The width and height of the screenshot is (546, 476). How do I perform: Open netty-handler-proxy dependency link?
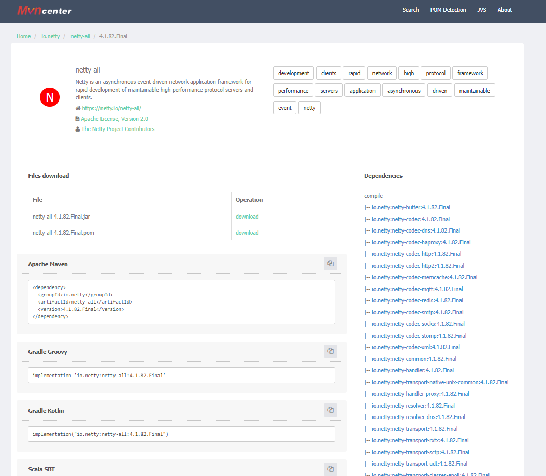(x=420, y=394)
